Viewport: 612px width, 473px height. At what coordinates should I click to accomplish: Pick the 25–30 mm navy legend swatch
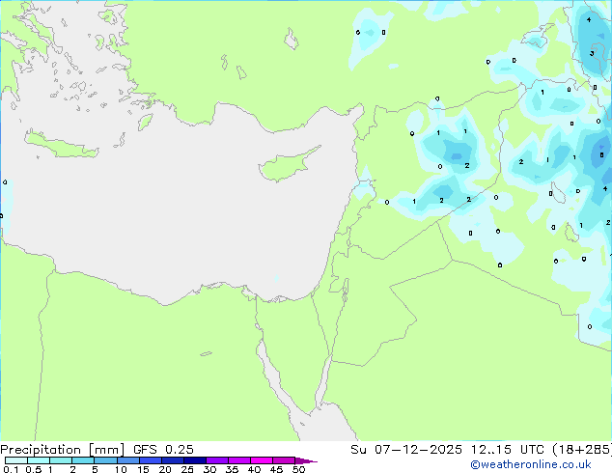[x=195, y=460]
